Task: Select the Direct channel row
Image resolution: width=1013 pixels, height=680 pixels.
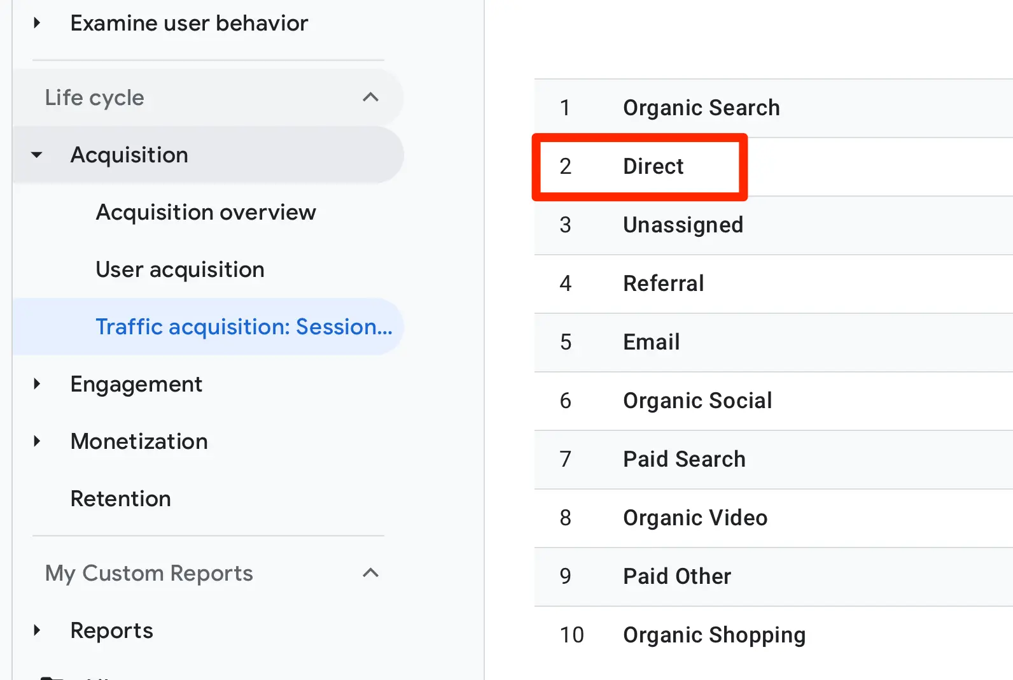Action: (653, 166)
